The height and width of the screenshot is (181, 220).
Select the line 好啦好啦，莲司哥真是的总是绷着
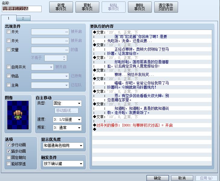point(152,62)
